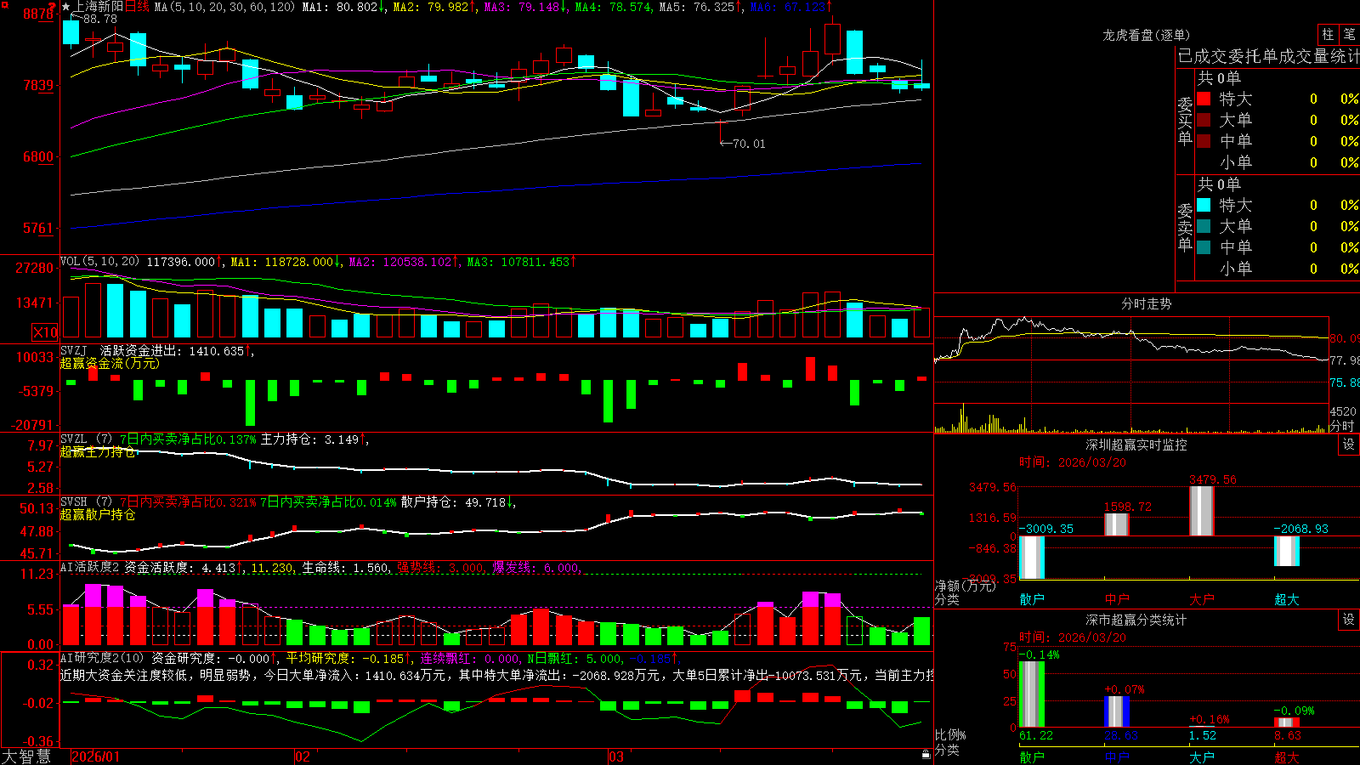1360x765 pixels.
Task: Switch to the 笔 tick view tab
Action: (x=1350, y=34)
